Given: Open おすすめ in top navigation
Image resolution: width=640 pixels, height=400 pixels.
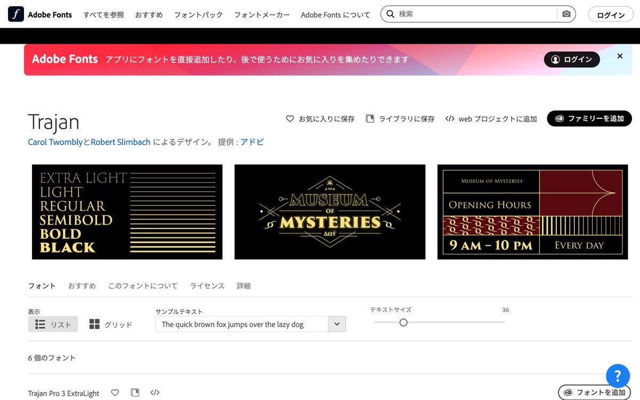Looking at the screenshot, I should point(149,15).
